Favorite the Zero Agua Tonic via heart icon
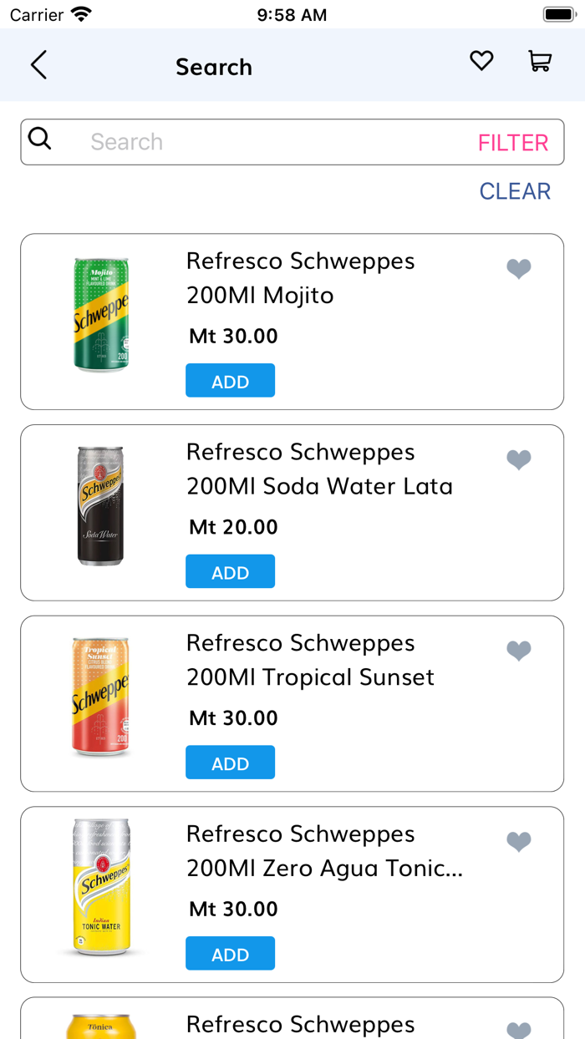 coord(519,842)
